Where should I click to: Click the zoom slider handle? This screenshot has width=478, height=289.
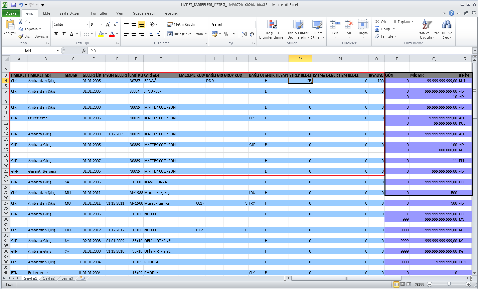click(449, 284)
